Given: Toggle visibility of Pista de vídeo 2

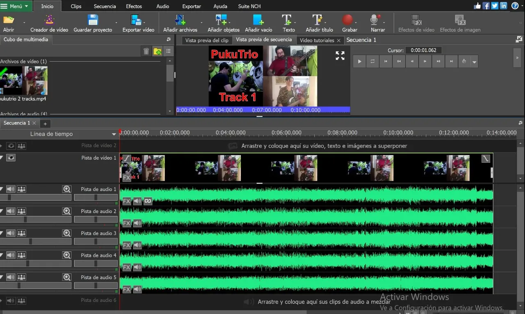Looking at the screenshot, I should click(11, 146).
